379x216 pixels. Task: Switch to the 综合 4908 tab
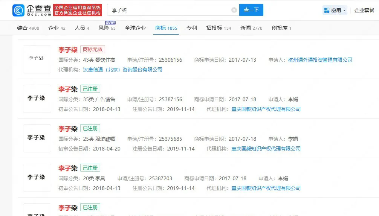(x=28, y=28)
